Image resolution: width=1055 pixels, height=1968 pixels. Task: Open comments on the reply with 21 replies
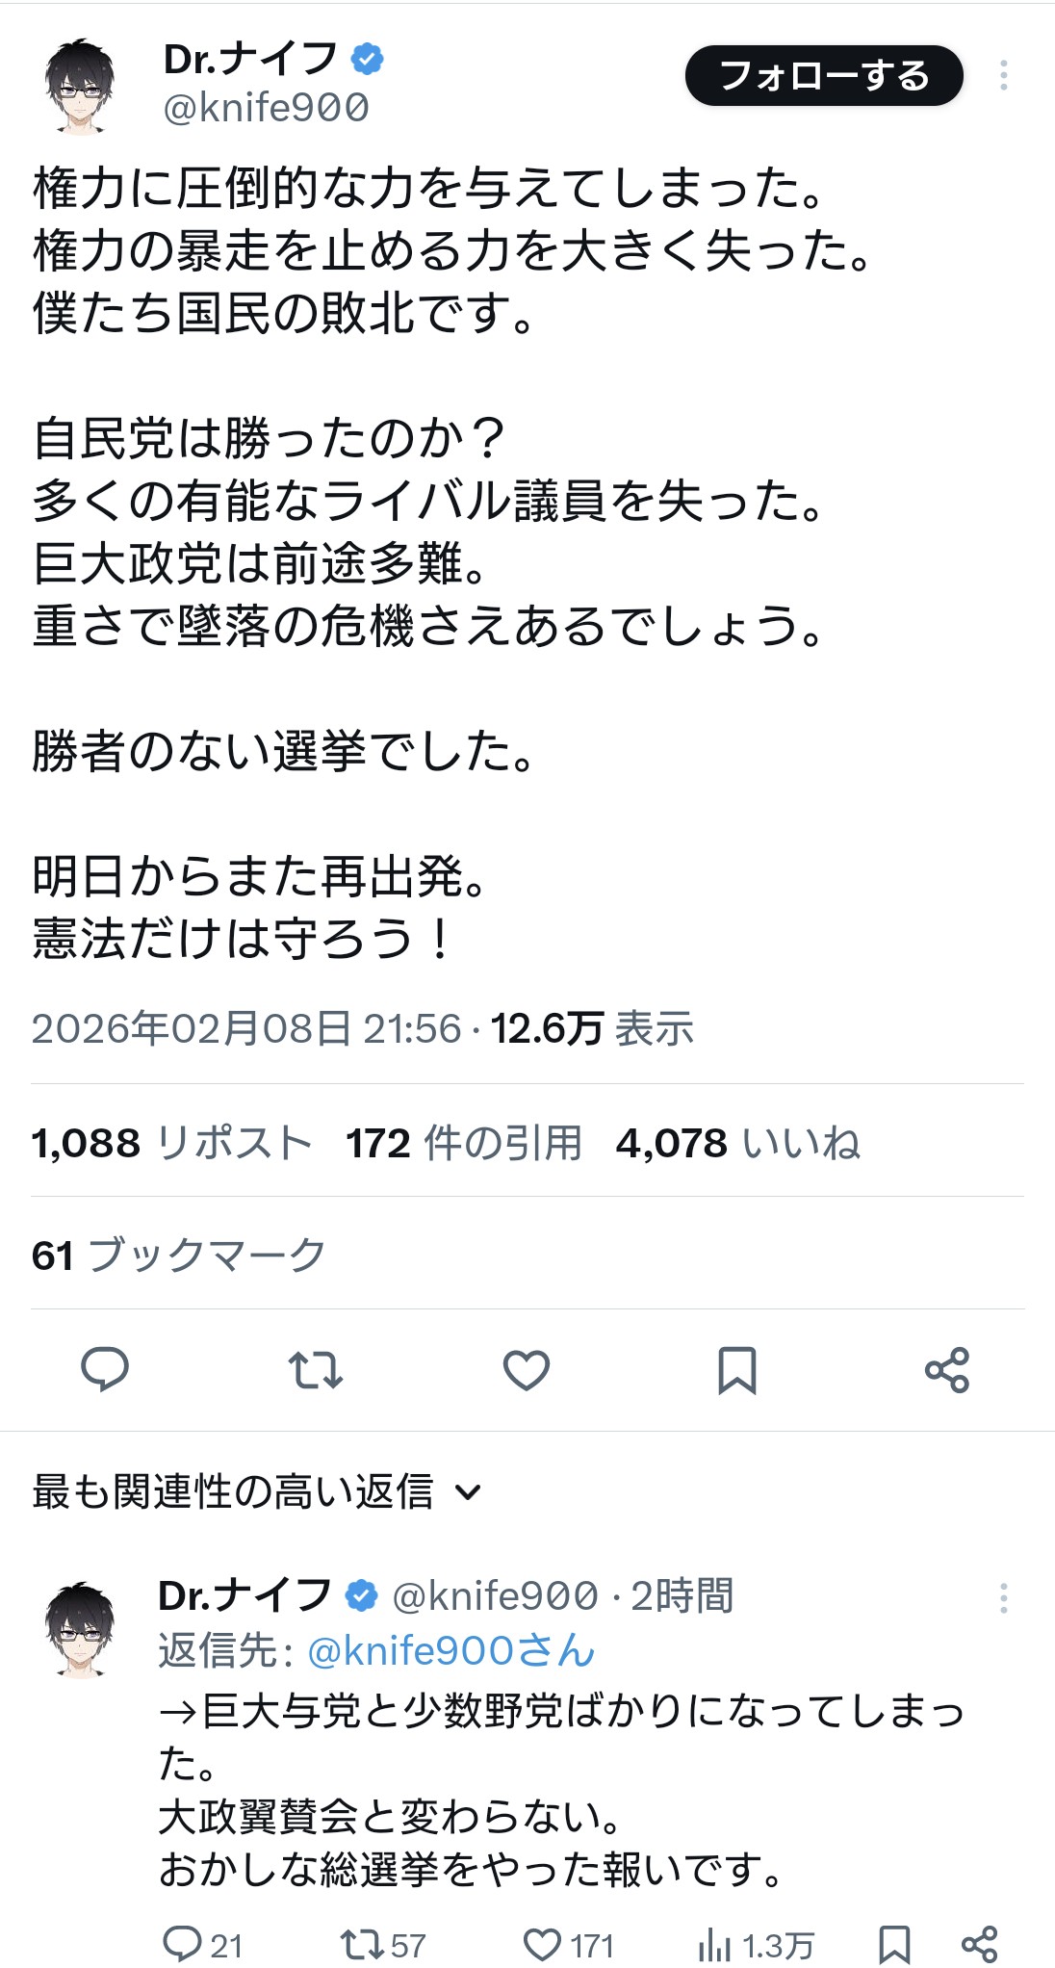[x=182, y=1944]
